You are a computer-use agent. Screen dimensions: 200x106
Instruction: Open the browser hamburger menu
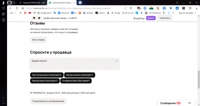click(177, 3)
